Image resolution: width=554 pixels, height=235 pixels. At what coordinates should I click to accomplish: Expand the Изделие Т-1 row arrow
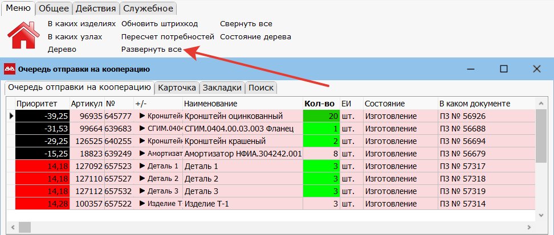click(x=142, y=204)
